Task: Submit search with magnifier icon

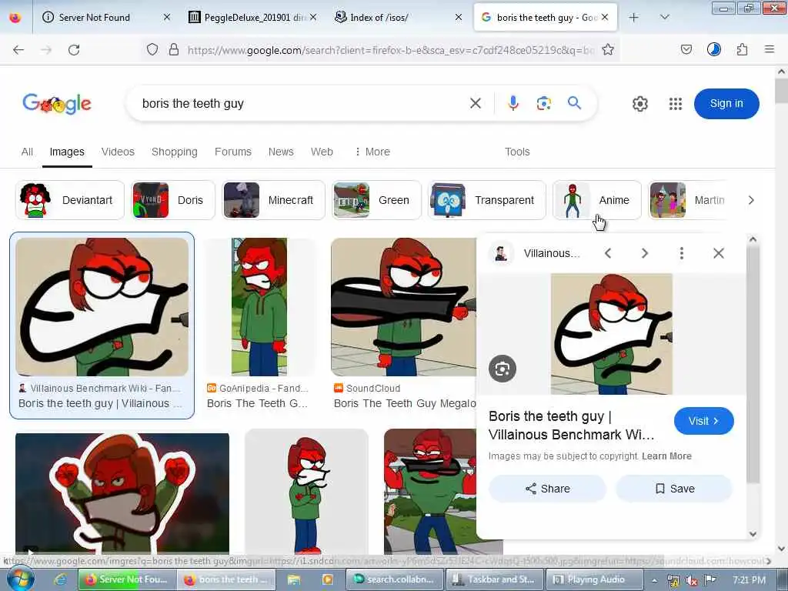Action: pos(574,103)
